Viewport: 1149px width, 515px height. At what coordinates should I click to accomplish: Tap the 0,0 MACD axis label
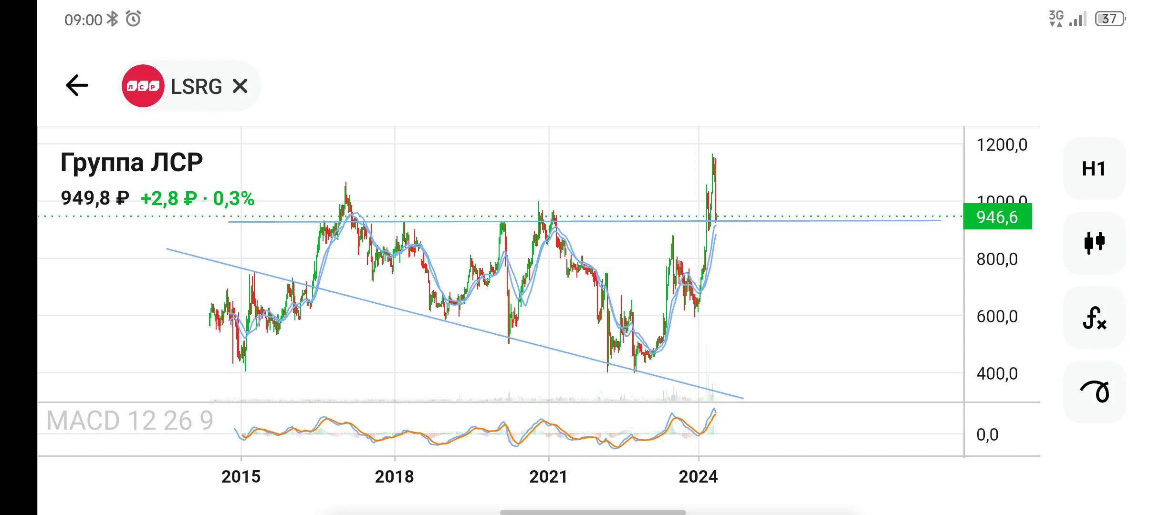[988, 435]
